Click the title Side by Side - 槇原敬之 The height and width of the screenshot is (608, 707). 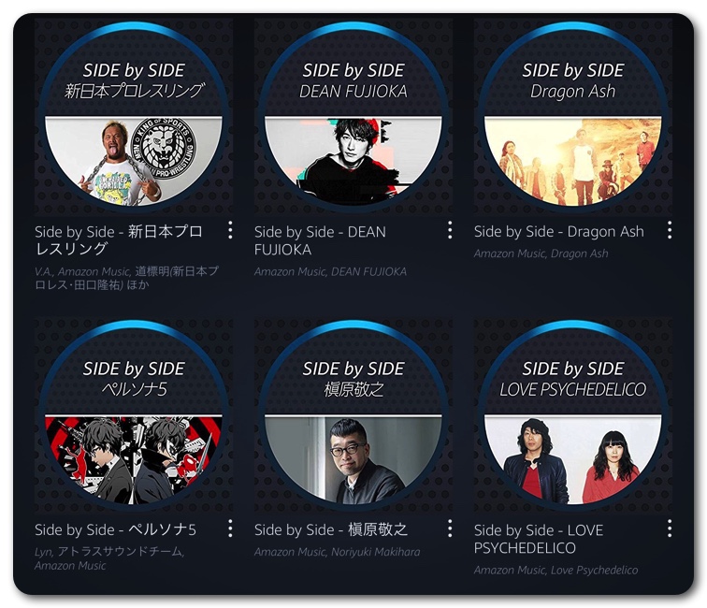click(x=331, y=529)
